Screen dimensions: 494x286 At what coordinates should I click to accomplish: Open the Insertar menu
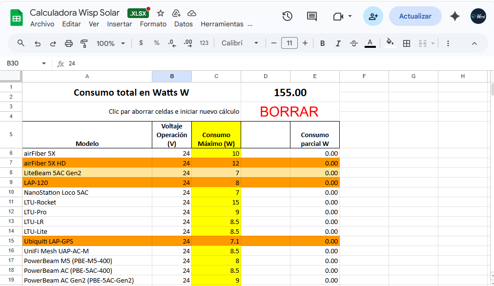pos(120,24)
